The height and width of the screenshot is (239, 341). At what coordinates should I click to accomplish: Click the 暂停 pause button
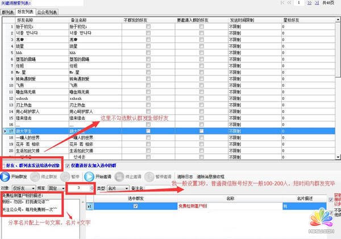(67, 176)
